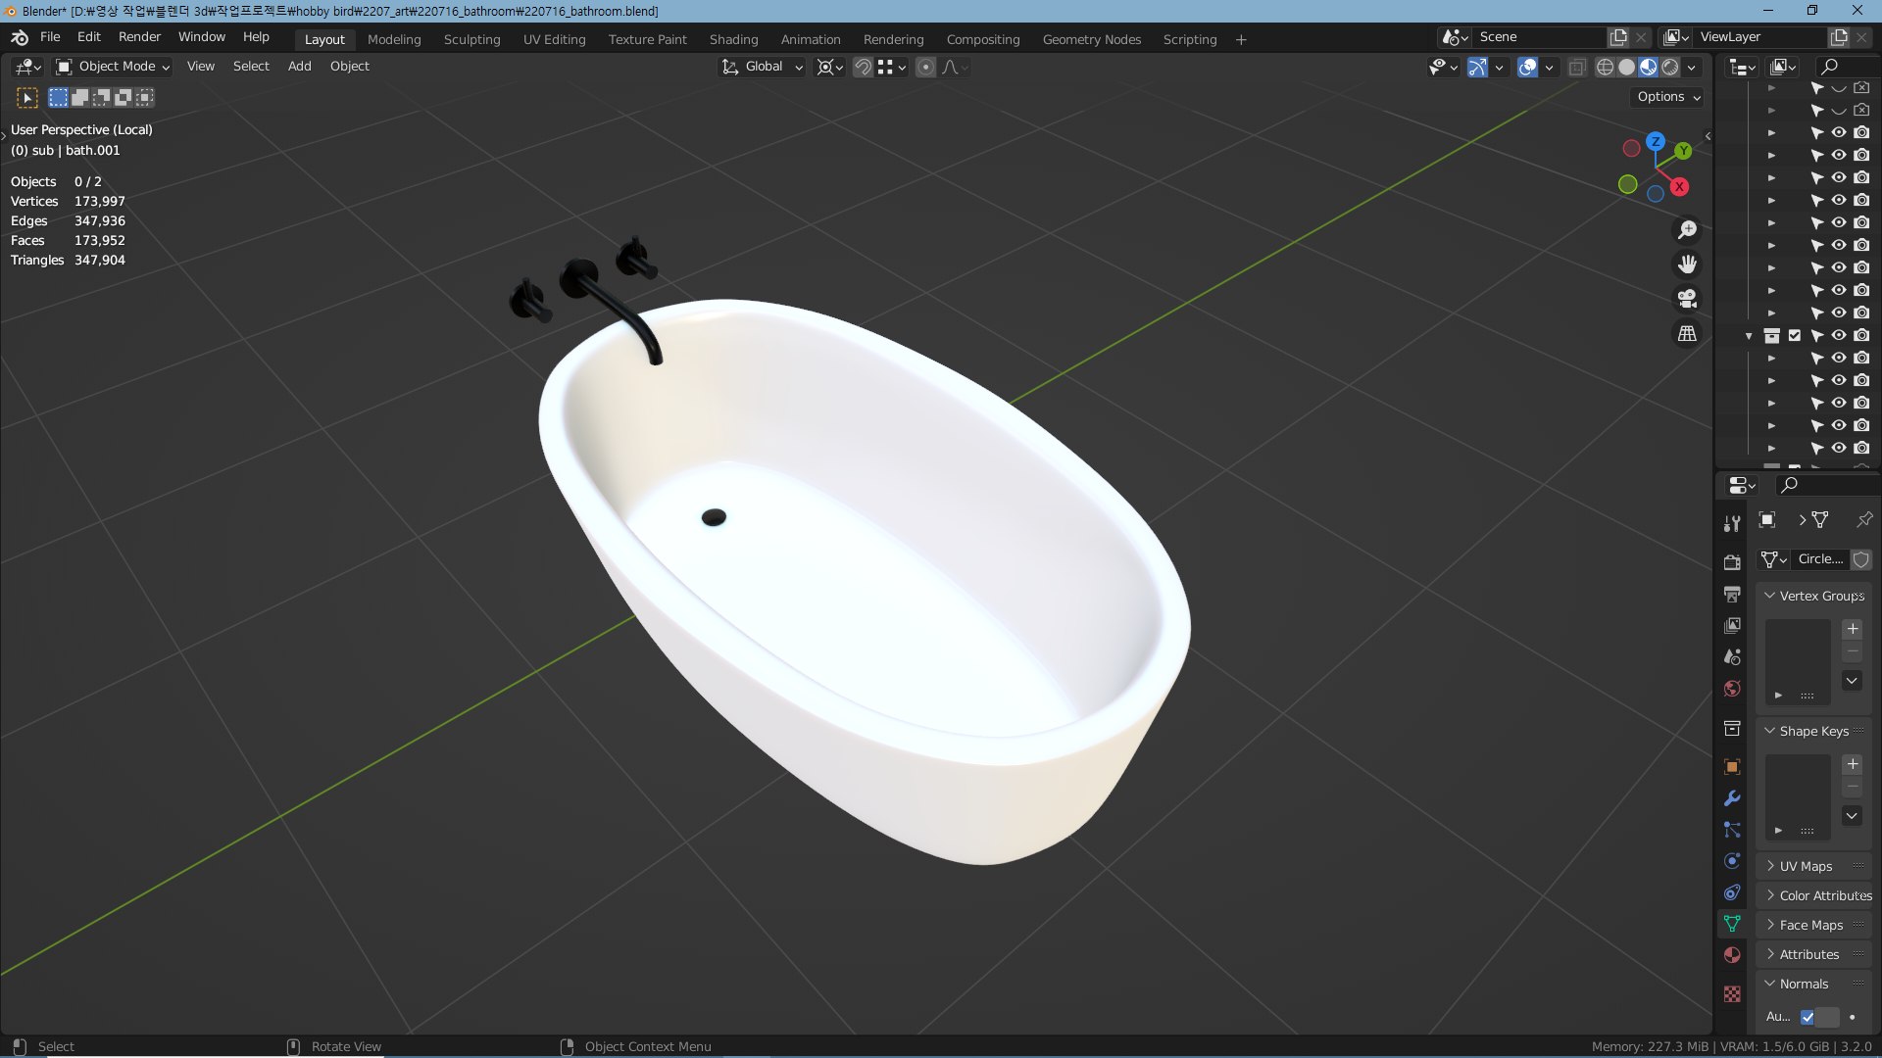
Task: Expand the Face Maps panel
Action: [1813, 925]
